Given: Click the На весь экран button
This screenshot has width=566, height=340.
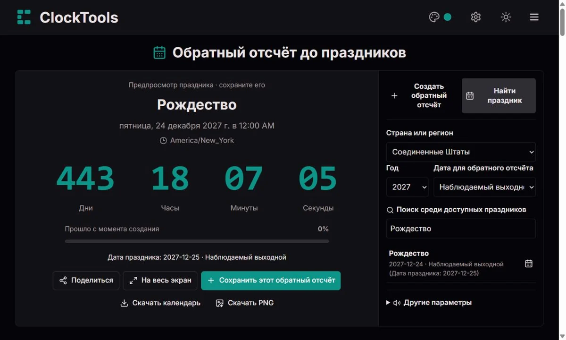Looking at the screenshot, I should tap(160, 280).
